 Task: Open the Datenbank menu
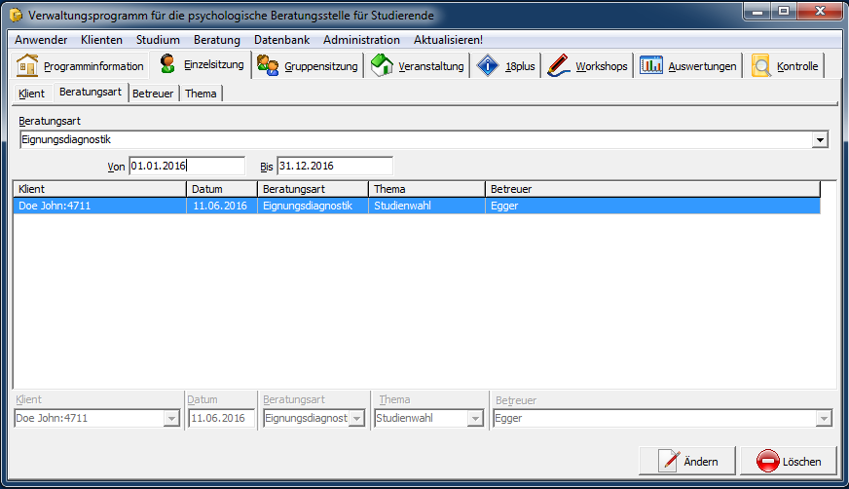click(281, 40)
